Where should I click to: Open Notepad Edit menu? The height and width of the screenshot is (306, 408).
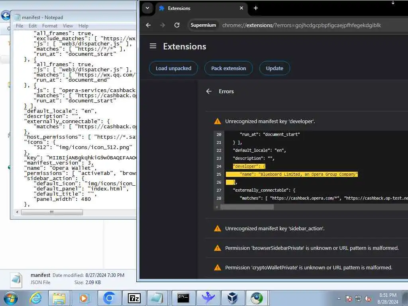33,26
